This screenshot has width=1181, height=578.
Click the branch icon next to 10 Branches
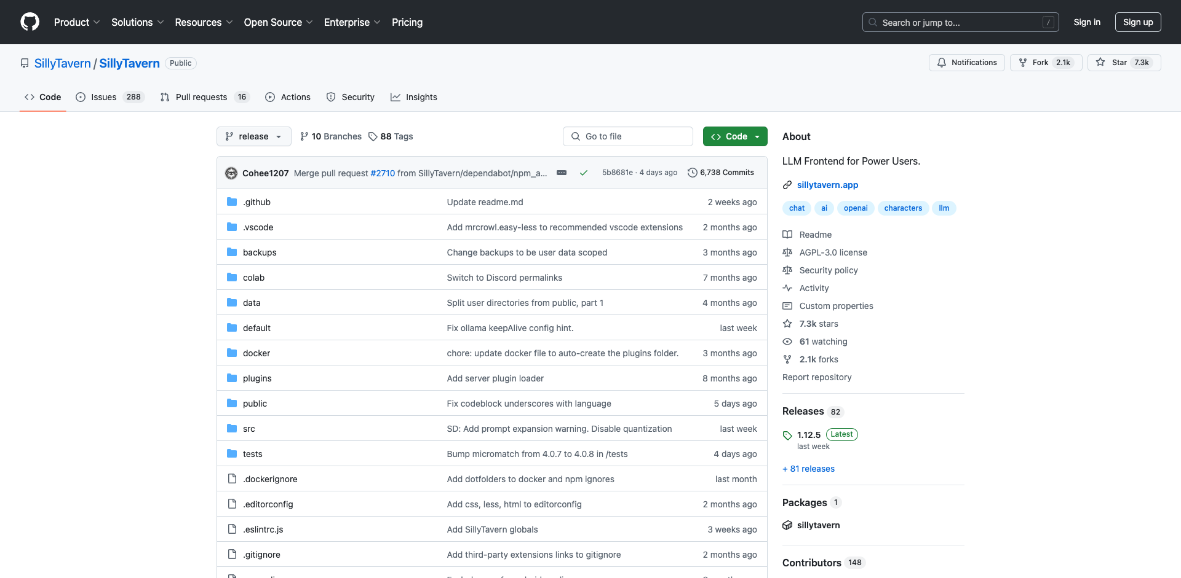(x=304, y=136)
